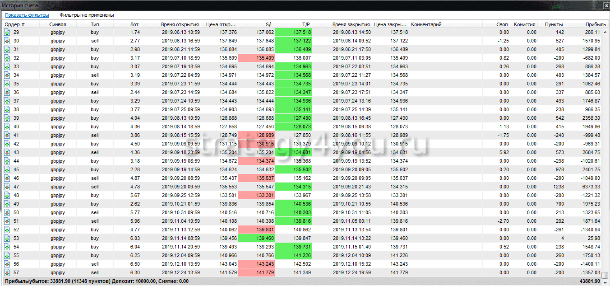The width and height of the screenshot is (610, 286).
Task: Select the profit cell 6373.33 in order 47
Action: pyautogui.click(x=589, y=187)
